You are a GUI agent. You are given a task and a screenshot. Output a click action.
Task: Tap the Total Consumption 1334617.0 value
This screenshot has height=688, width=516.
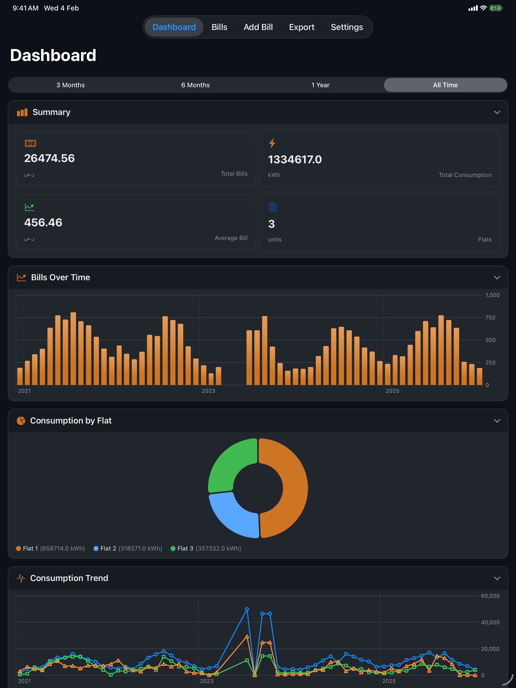click(x=295, y=159)
